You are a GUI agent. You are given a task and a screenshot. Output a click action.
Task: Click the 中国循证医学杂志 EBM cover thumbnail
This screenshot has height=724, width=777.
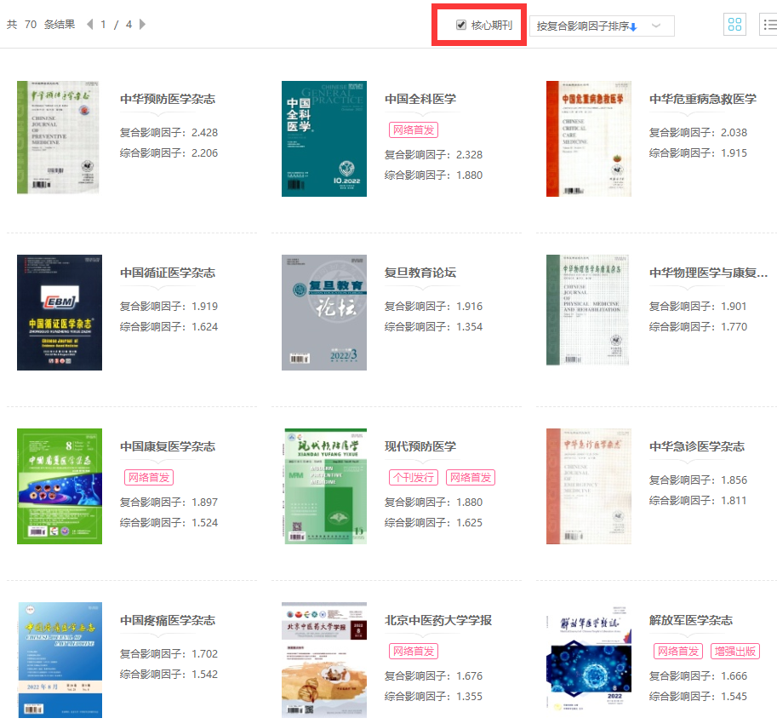[60, 313]
